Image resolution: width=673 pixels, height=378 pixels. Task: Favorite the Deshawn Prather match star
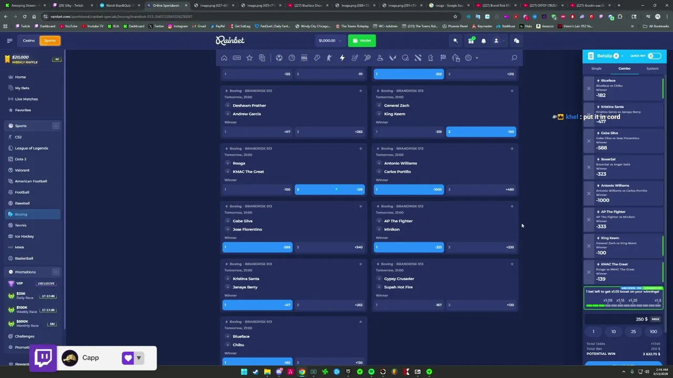(360, 91)
